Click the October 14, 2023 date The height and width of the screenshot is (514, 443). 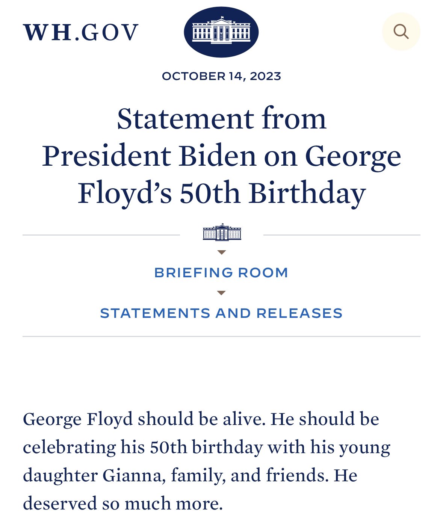click(x=221, y=76)
